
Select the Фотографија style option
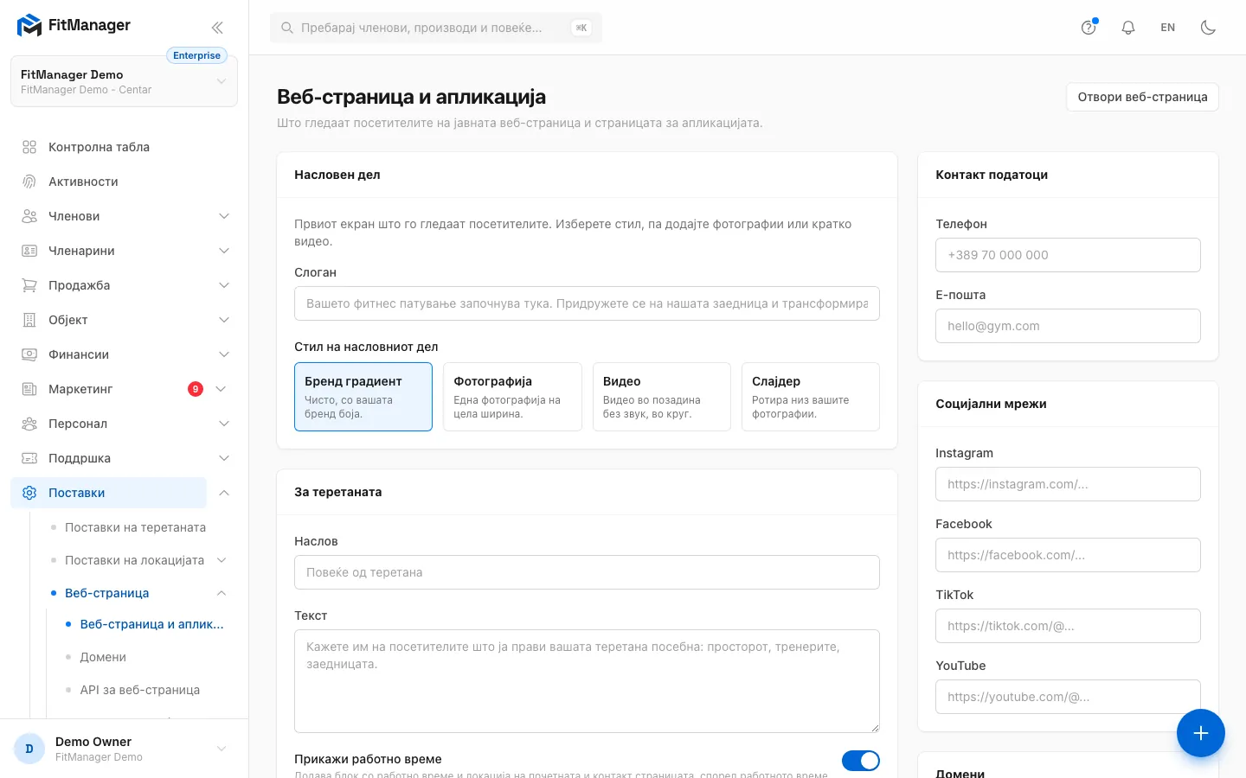(512, 397)
